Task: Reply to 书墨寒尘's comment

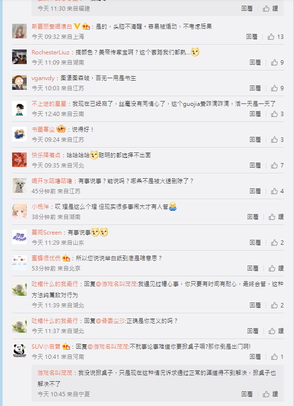Action: tap(255, 140)
